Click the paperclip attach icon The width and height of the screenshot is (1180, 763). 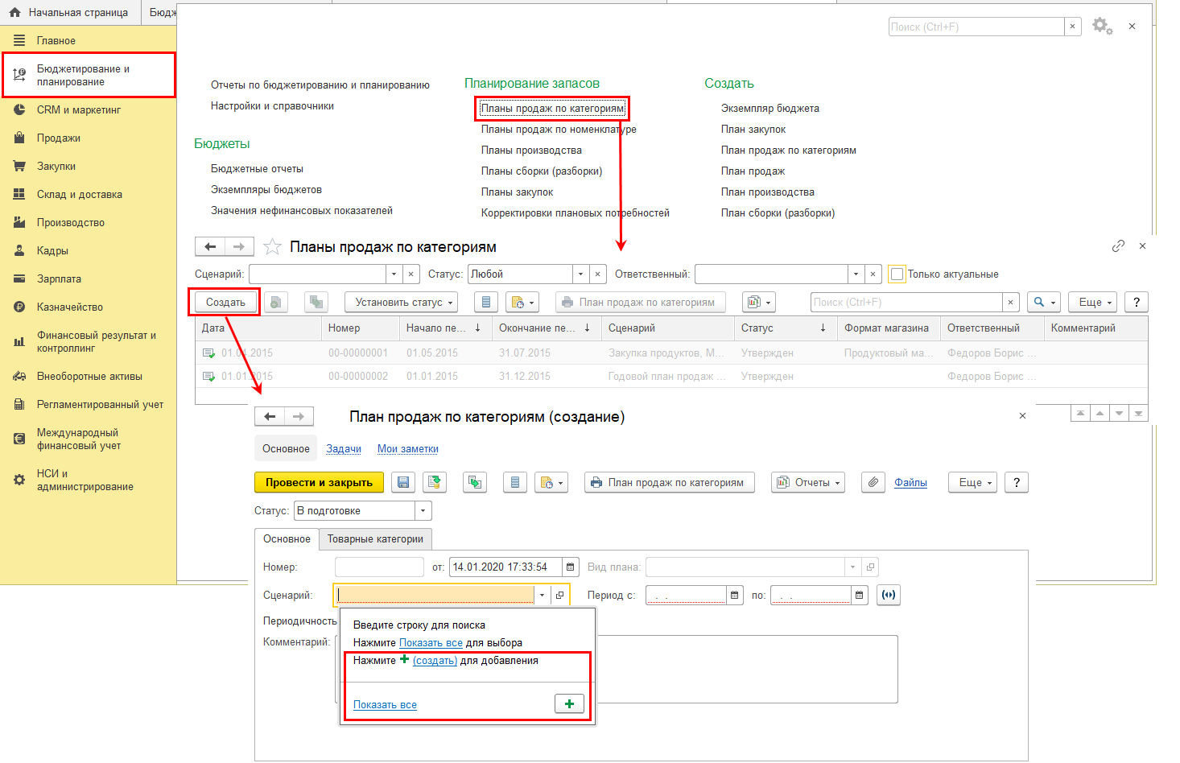coord(873,482)
